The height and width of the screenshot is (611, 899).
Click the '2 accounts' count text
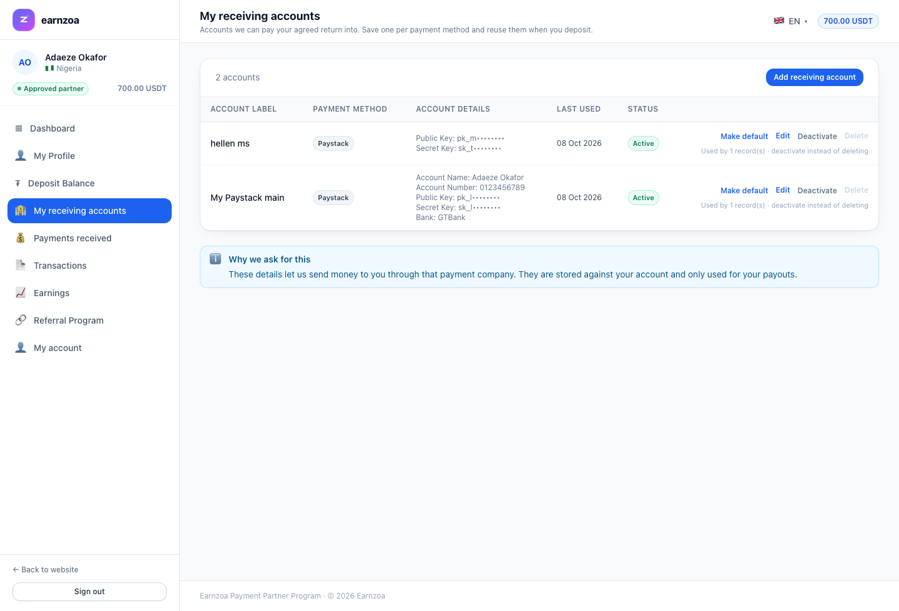pyautogui.click(x=237, y=77)
